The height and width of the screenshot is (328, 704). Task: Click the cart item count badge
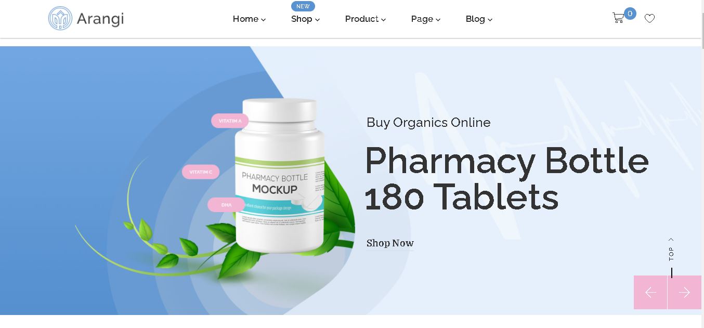(630, 14)
